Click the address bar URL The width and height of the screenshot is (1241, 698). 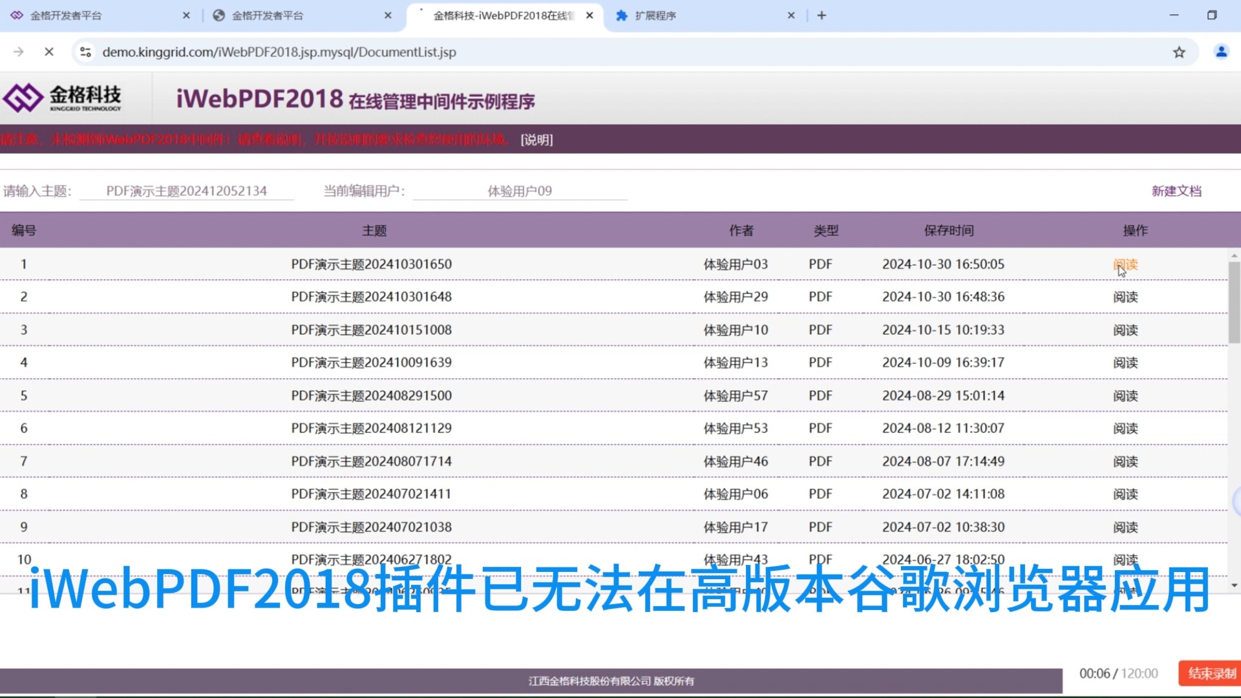(278, 52)
